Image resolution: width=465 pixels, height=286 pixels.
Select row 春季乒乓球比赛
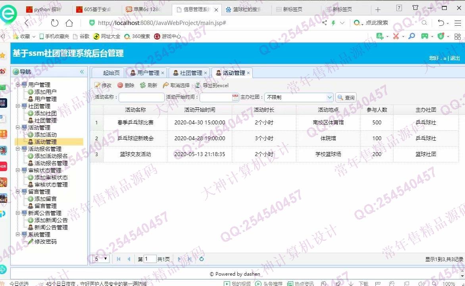(x=274, y=122)
